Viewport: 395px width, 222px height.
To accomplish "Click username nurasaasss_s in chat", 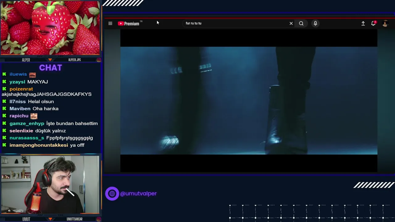I will tap(27, 138).
